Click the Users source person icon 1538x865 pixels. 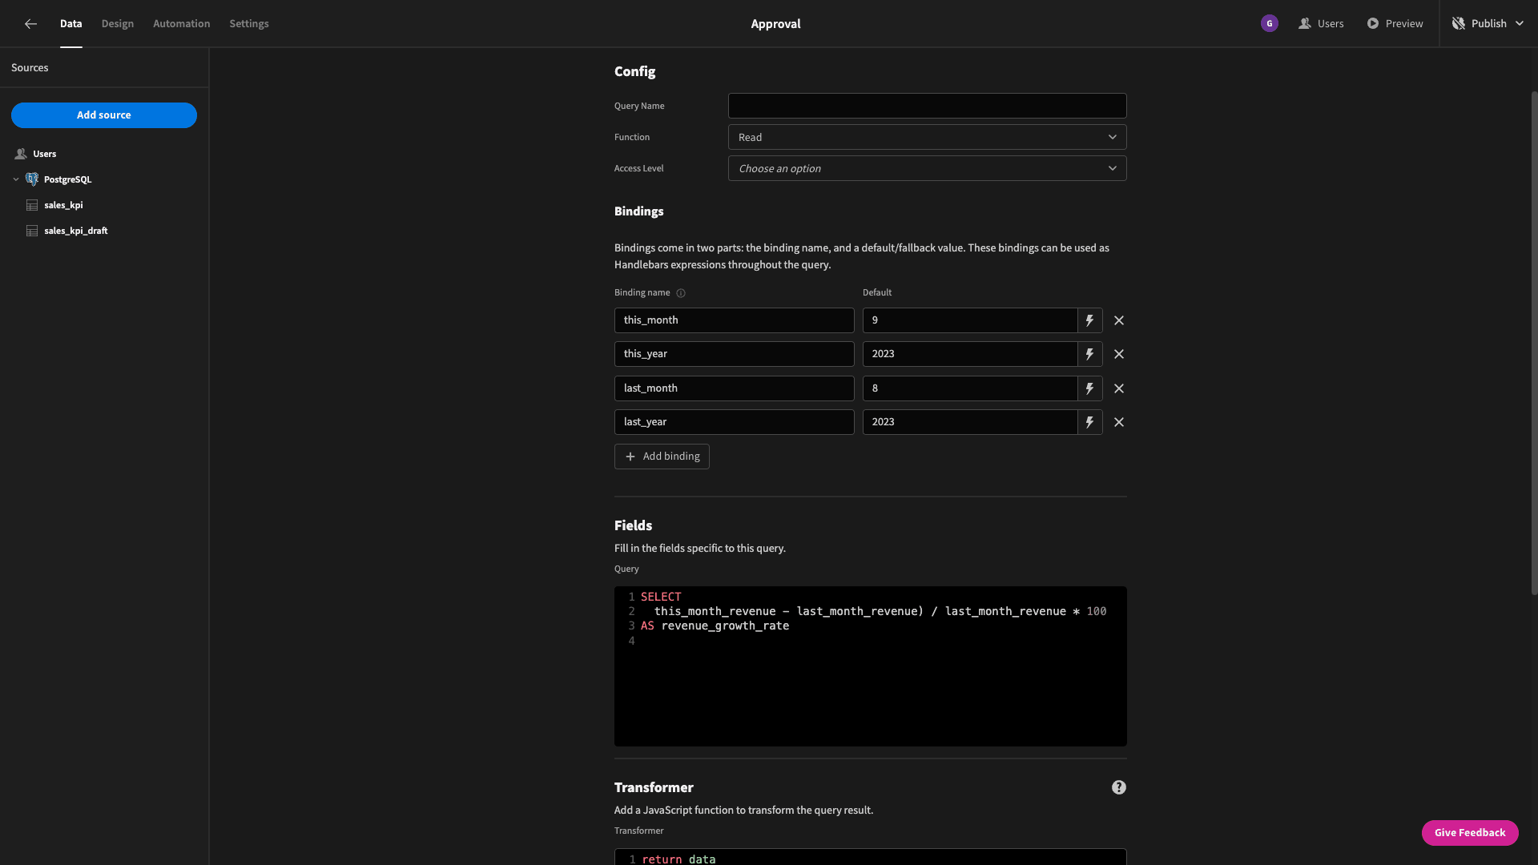coord(21,154)
